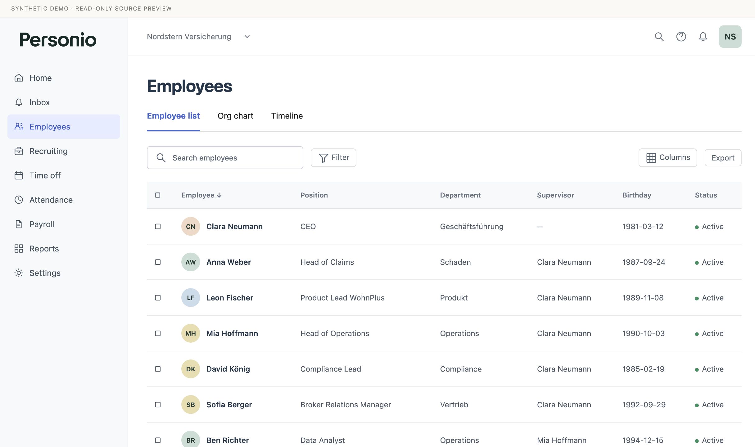Open the NS user avatar menu
755x447 pixels.
pos(730,37)
